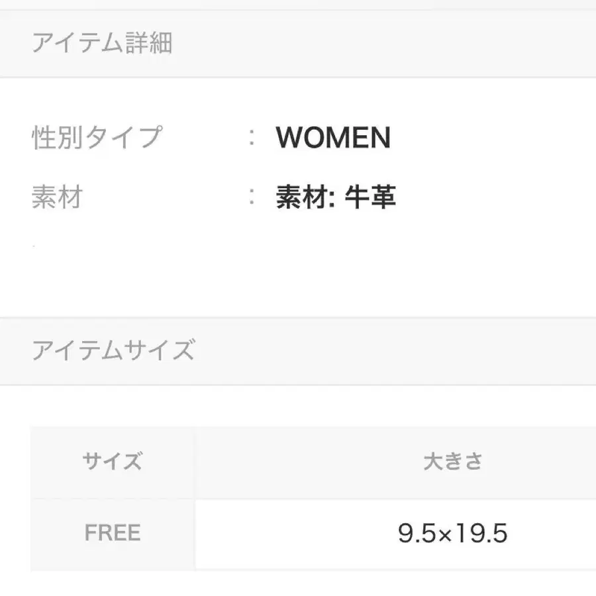This screenshot has height=596, width=596.
Task: Click the アイテムサイズ section heading
Action: (x=113, y=350)
